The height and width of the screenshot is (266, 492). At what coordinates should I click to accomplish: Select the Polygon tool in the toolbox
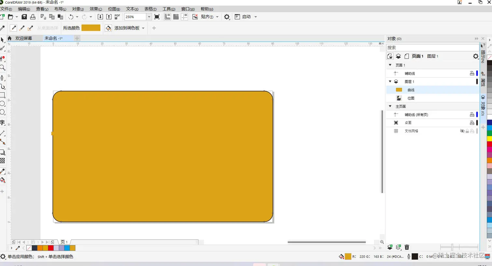click(x=2, y=112)
